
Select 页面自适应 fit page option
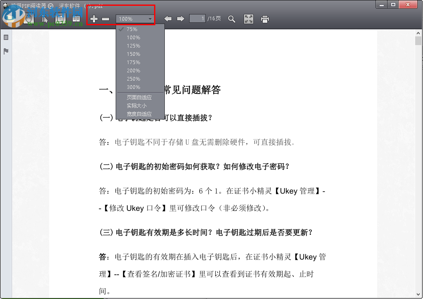click(139, 97)
